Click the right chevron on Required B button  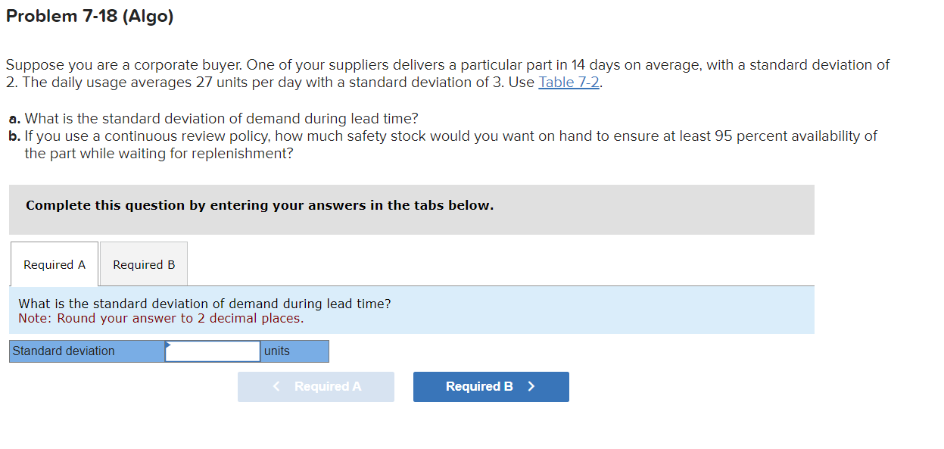pyautogui.click(x=531, y=387)
